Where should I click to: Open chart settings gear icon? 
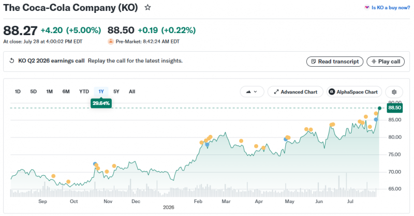pos(394,92)
